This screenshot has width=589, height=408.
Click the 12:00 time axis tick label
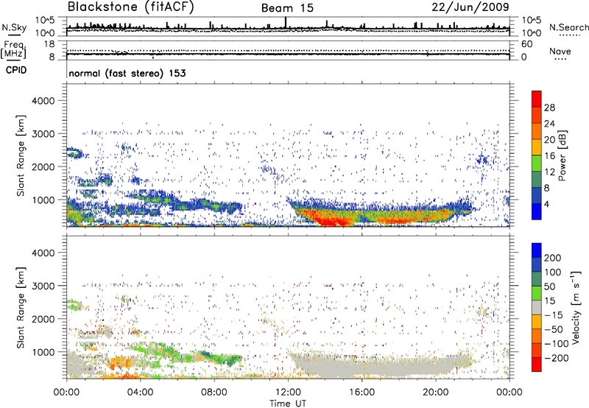click(x=288, y=393)
